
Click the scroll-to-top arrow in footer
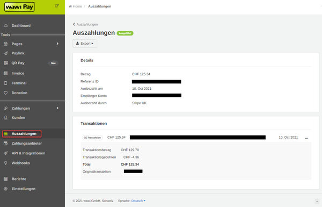pyautogui.click(x=317, y=201)
